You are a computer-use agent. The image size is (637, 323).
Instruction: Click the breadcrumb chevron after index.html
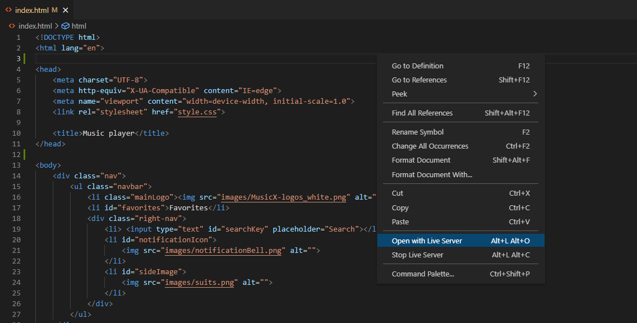pyautogui.click(x=57, y=26)
